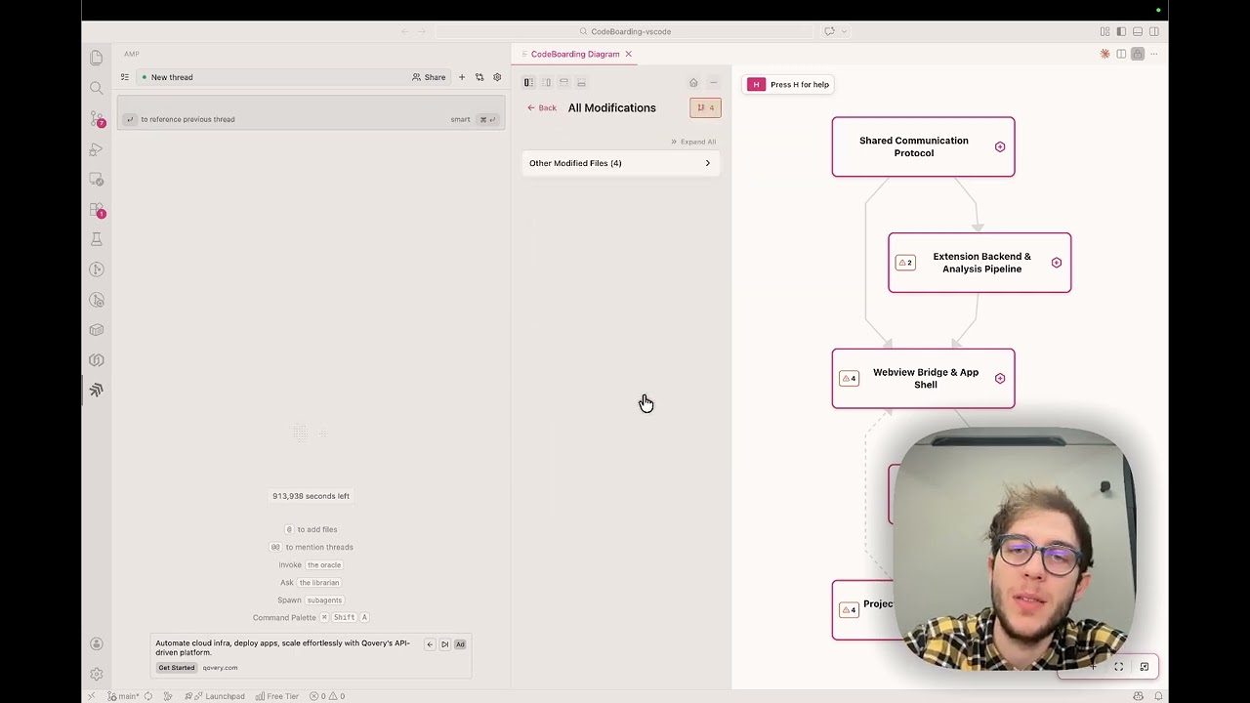The width and height of the screenshot is (1250, 703).
Task: Expand All modified file groups
Action: [x=693, y=142]
